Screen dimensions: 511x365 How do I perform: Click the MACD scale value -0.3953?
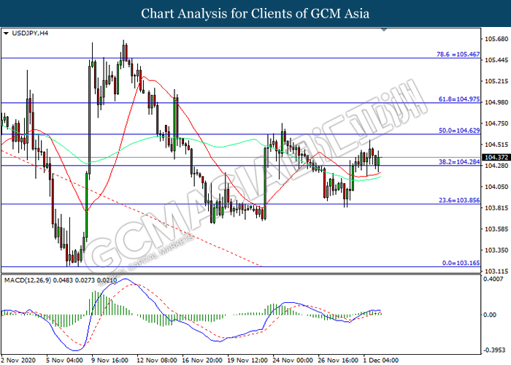coord(493,350)
